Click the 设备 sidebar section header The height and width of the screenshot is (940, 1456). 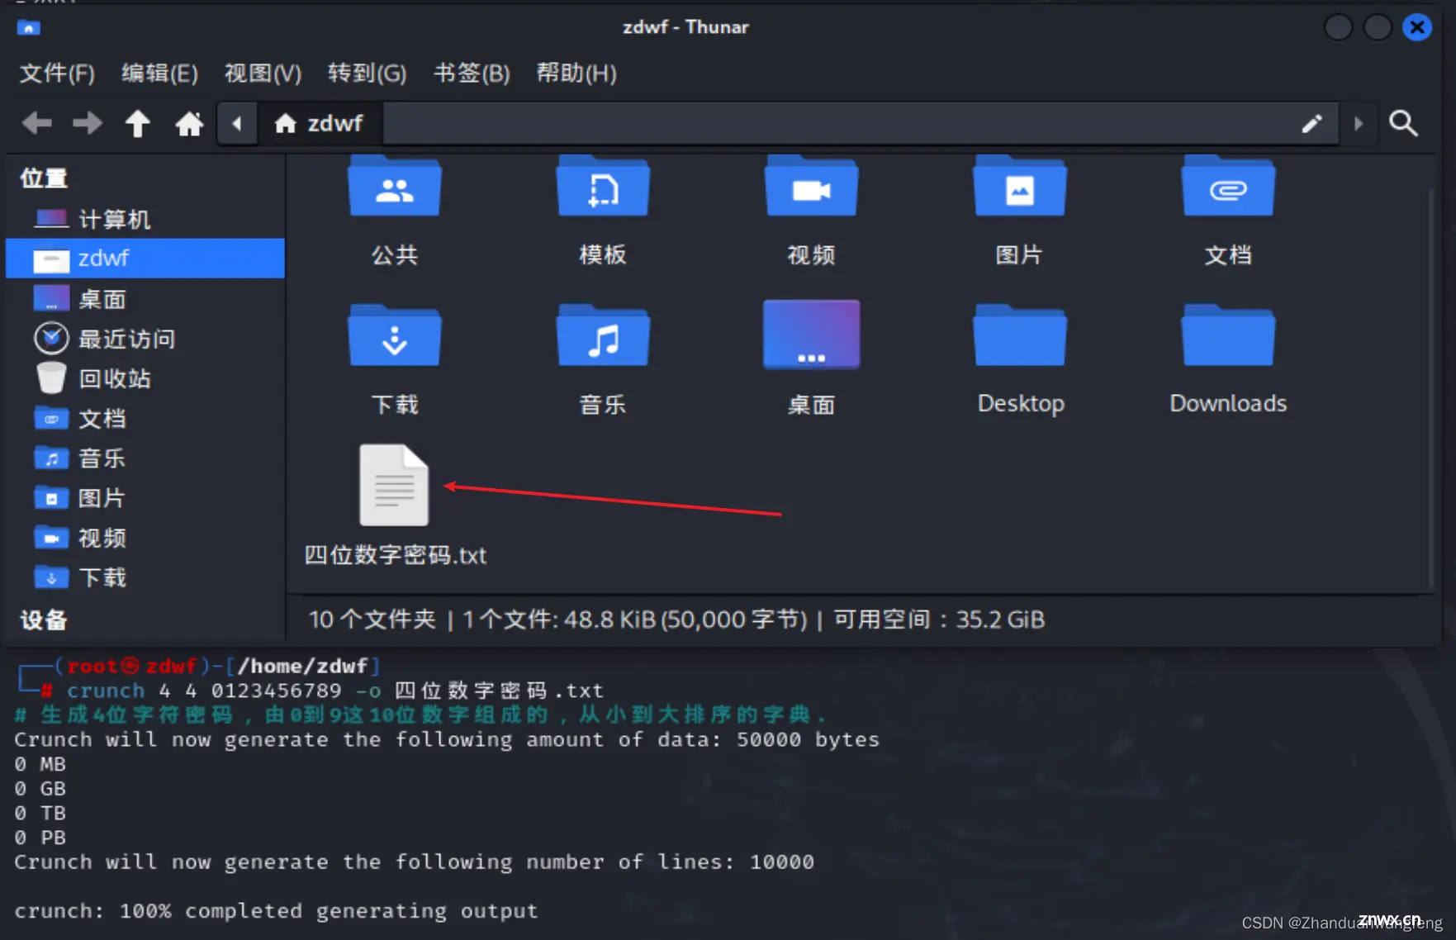pos(44,620)
